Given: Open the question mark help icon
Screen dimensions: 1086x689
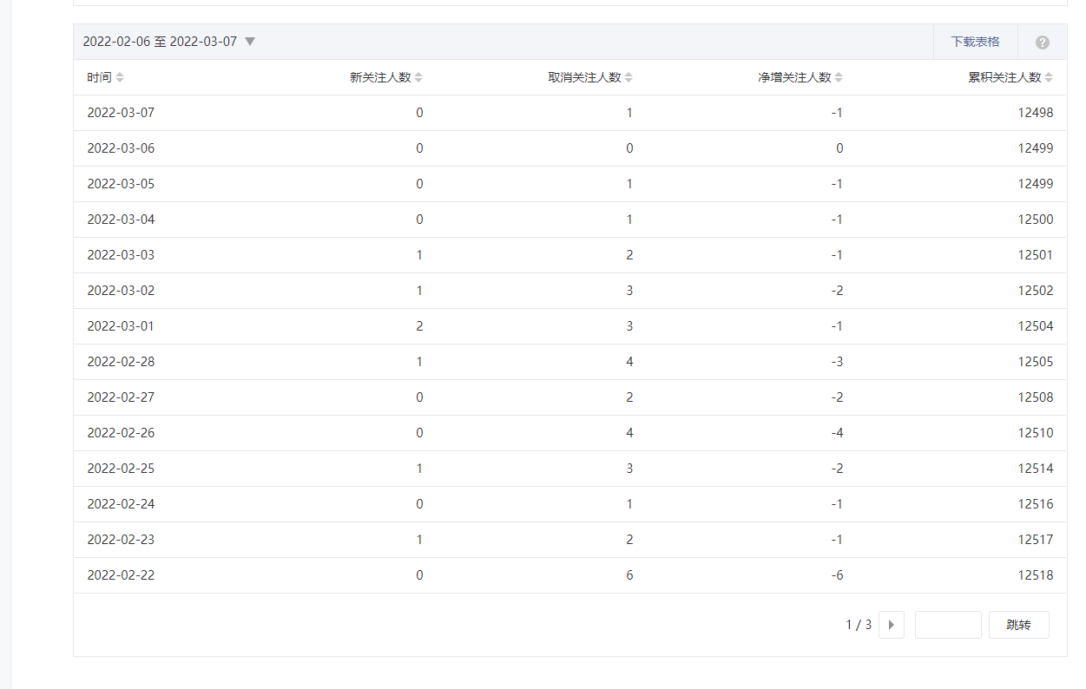Looking at the screenshot, I should tap(1042, 43).
